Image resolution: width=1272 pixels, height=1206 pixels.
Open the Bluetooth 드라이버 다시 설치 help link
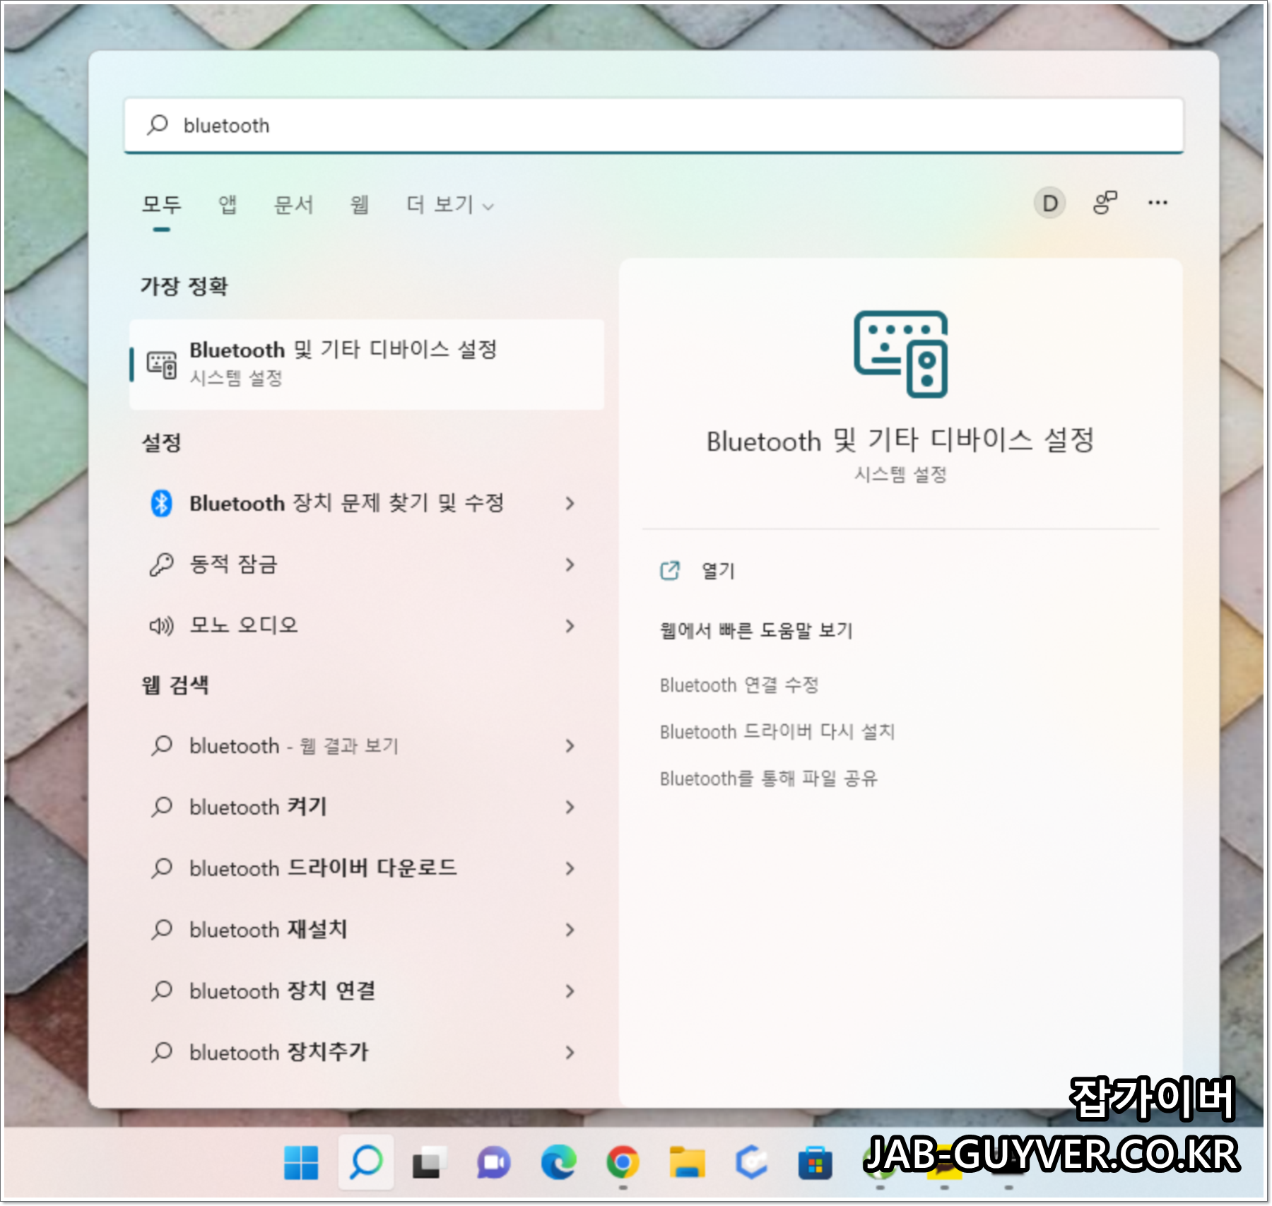click(x=777, y=731)
